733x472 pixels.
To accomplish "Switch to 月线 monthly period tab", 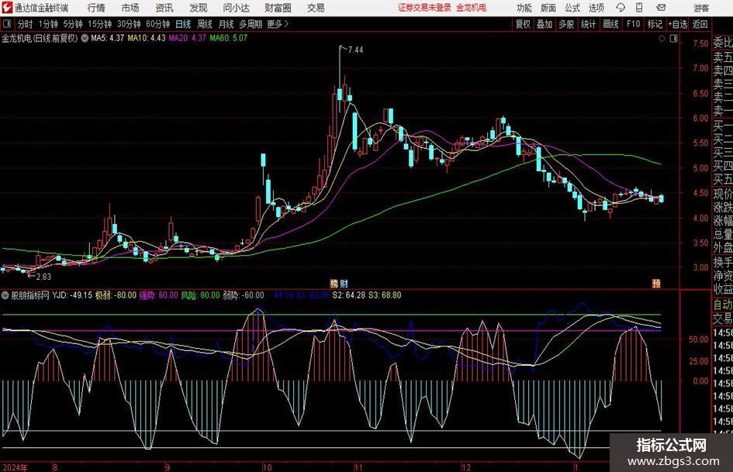I will 226,24.
